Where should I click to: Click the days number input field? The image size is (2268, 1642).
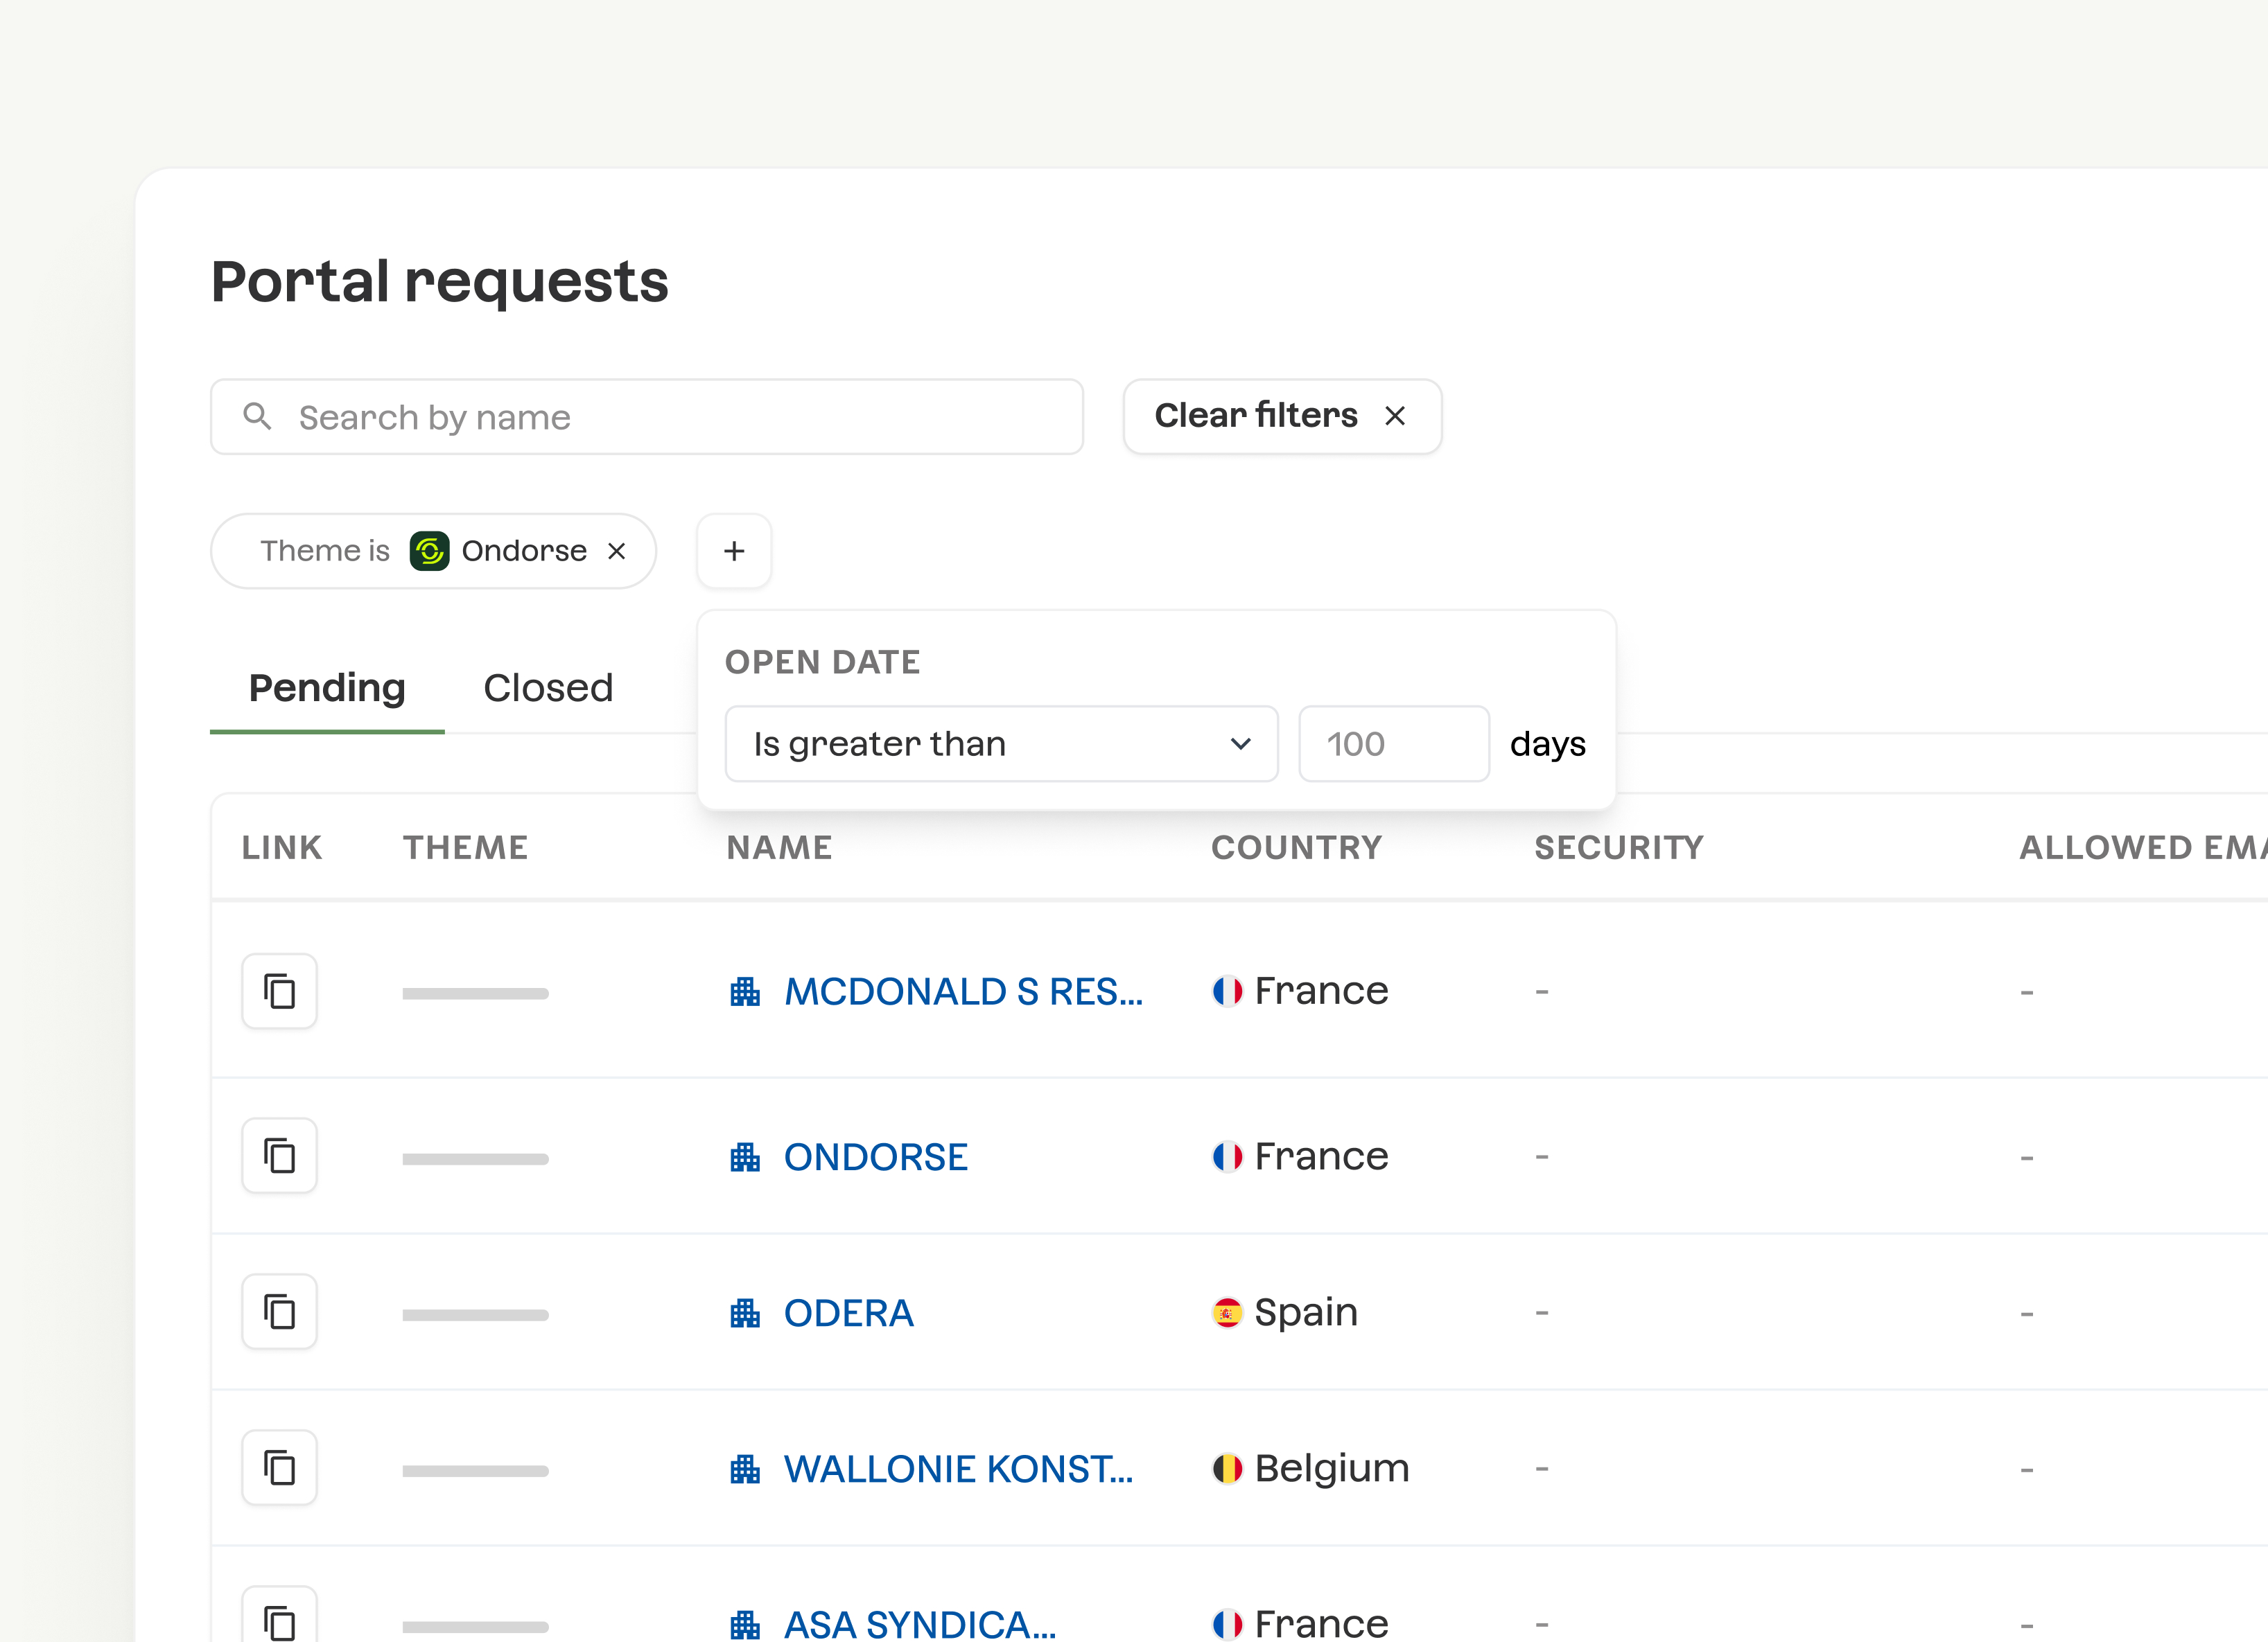(x=1394, y=745)
